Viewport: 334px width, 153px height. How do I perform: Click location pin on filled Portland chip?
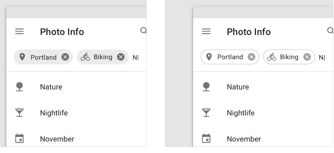pyautogui.click(x=22, y=57)
